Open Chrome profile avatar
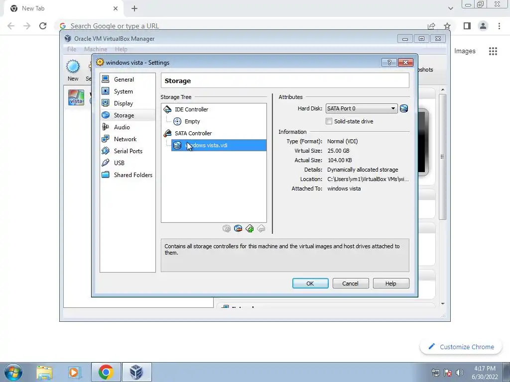The width and height of the screenshot is (510, 382). [x=483, y=26]
